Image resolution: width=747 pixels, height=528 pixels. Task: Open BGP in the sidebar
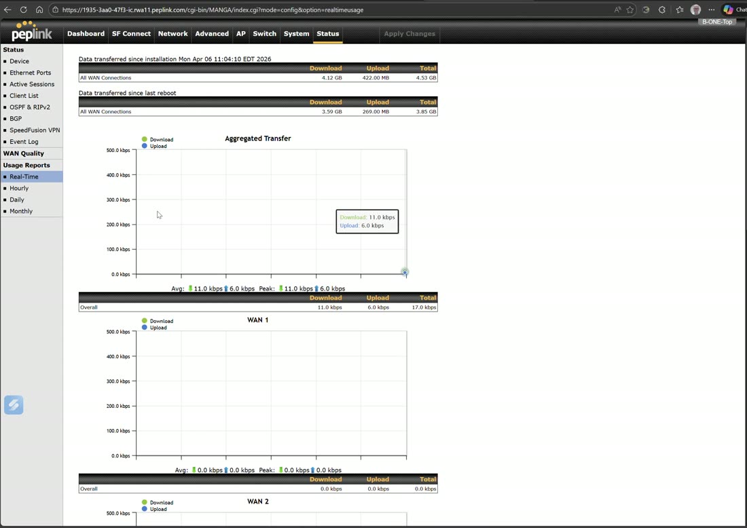point(16,119)
